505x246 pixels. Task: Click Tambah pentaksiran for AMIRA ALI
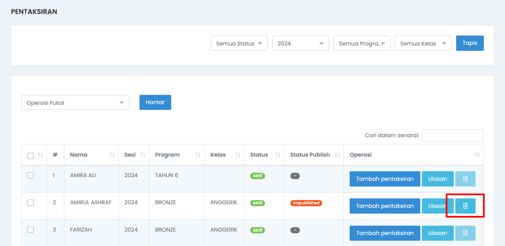coord(385,178)
